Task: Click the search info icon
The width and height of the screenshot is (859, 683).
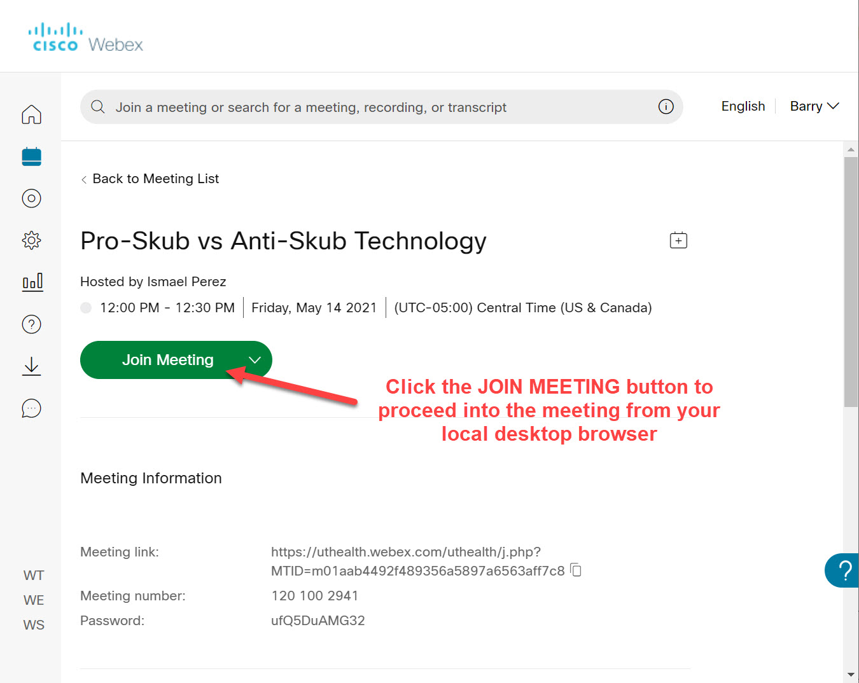Action: coord(666,107)
